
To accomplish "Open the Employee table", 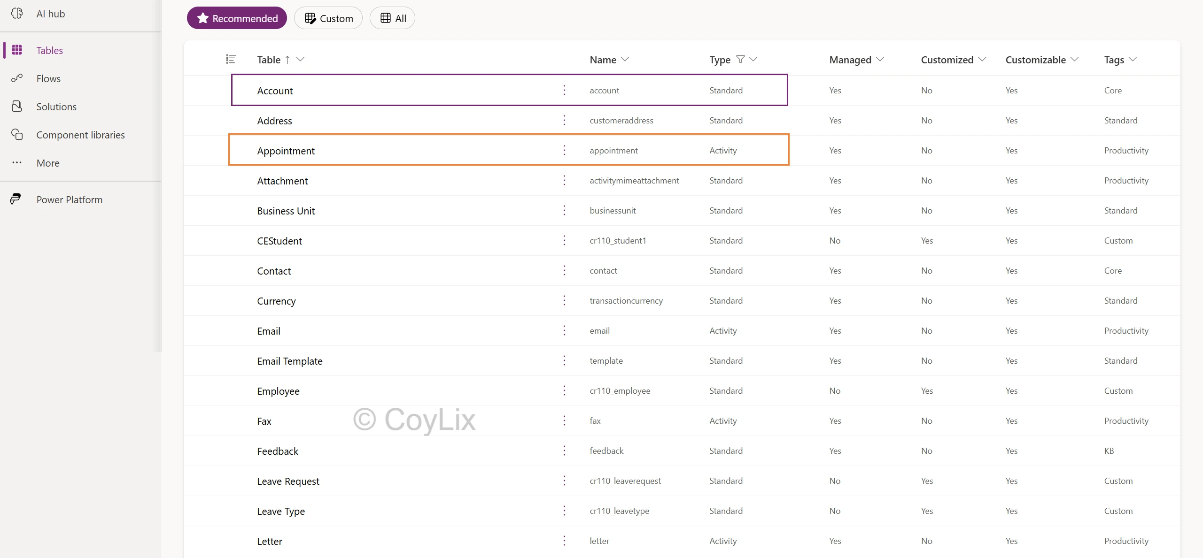I will (x=278, y=391).
